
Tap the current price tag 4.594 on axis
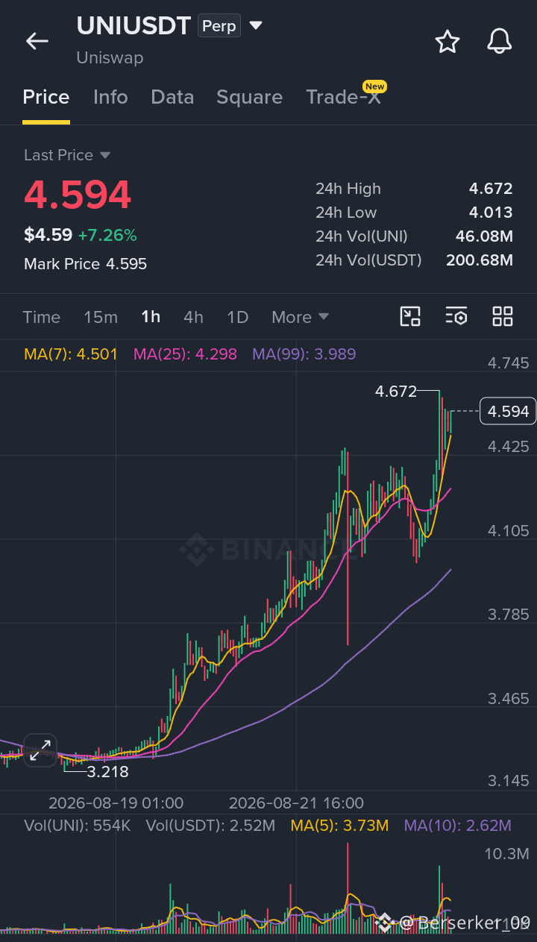(x=508, y=411)
